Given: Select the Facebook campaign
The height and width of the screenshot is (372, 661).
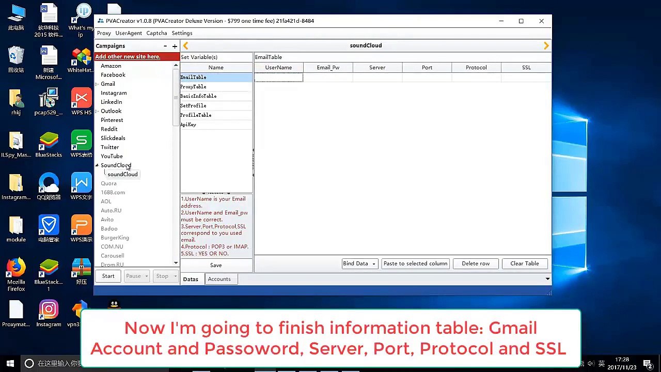Looking at the screenshot, I should click(113, 75).
